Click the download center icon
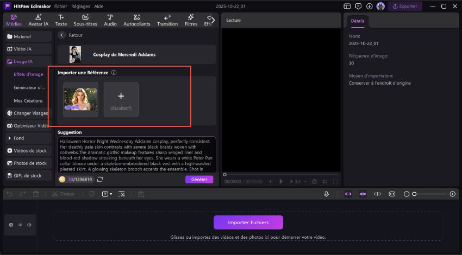This screenshot has height=255, width=462. 370,7
